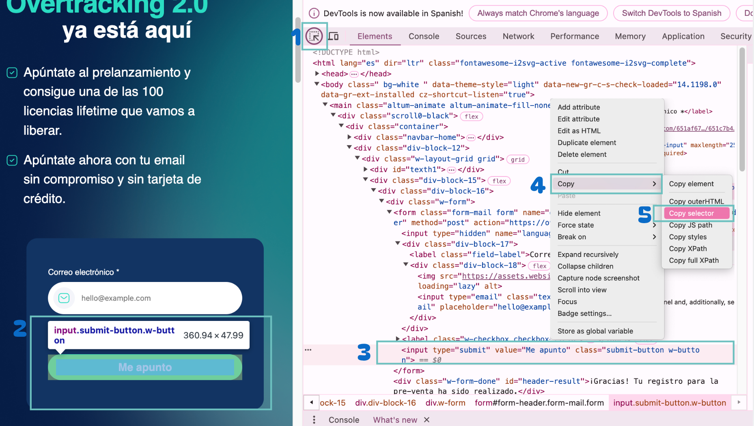The image size is (754, 426).
Task: Choose Hide element in context menu
Action: tap(579, 213)
